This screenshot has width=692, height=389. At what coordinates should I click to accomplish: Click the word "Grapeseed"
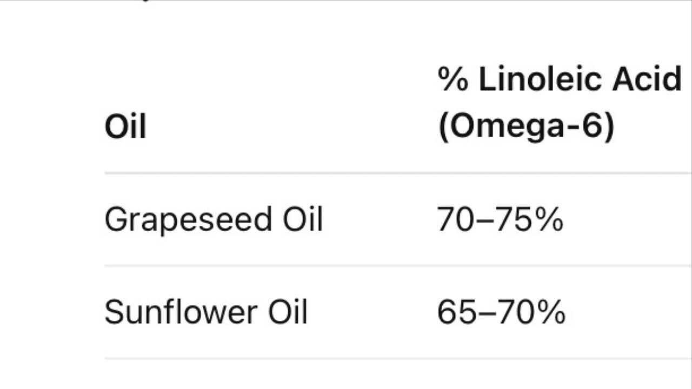coord(188,220)
